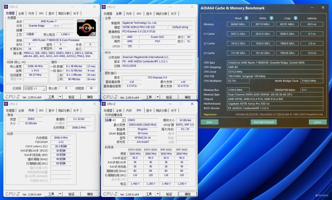Click CPU-Z app icon in mainboard window title bar

[104, 7]
